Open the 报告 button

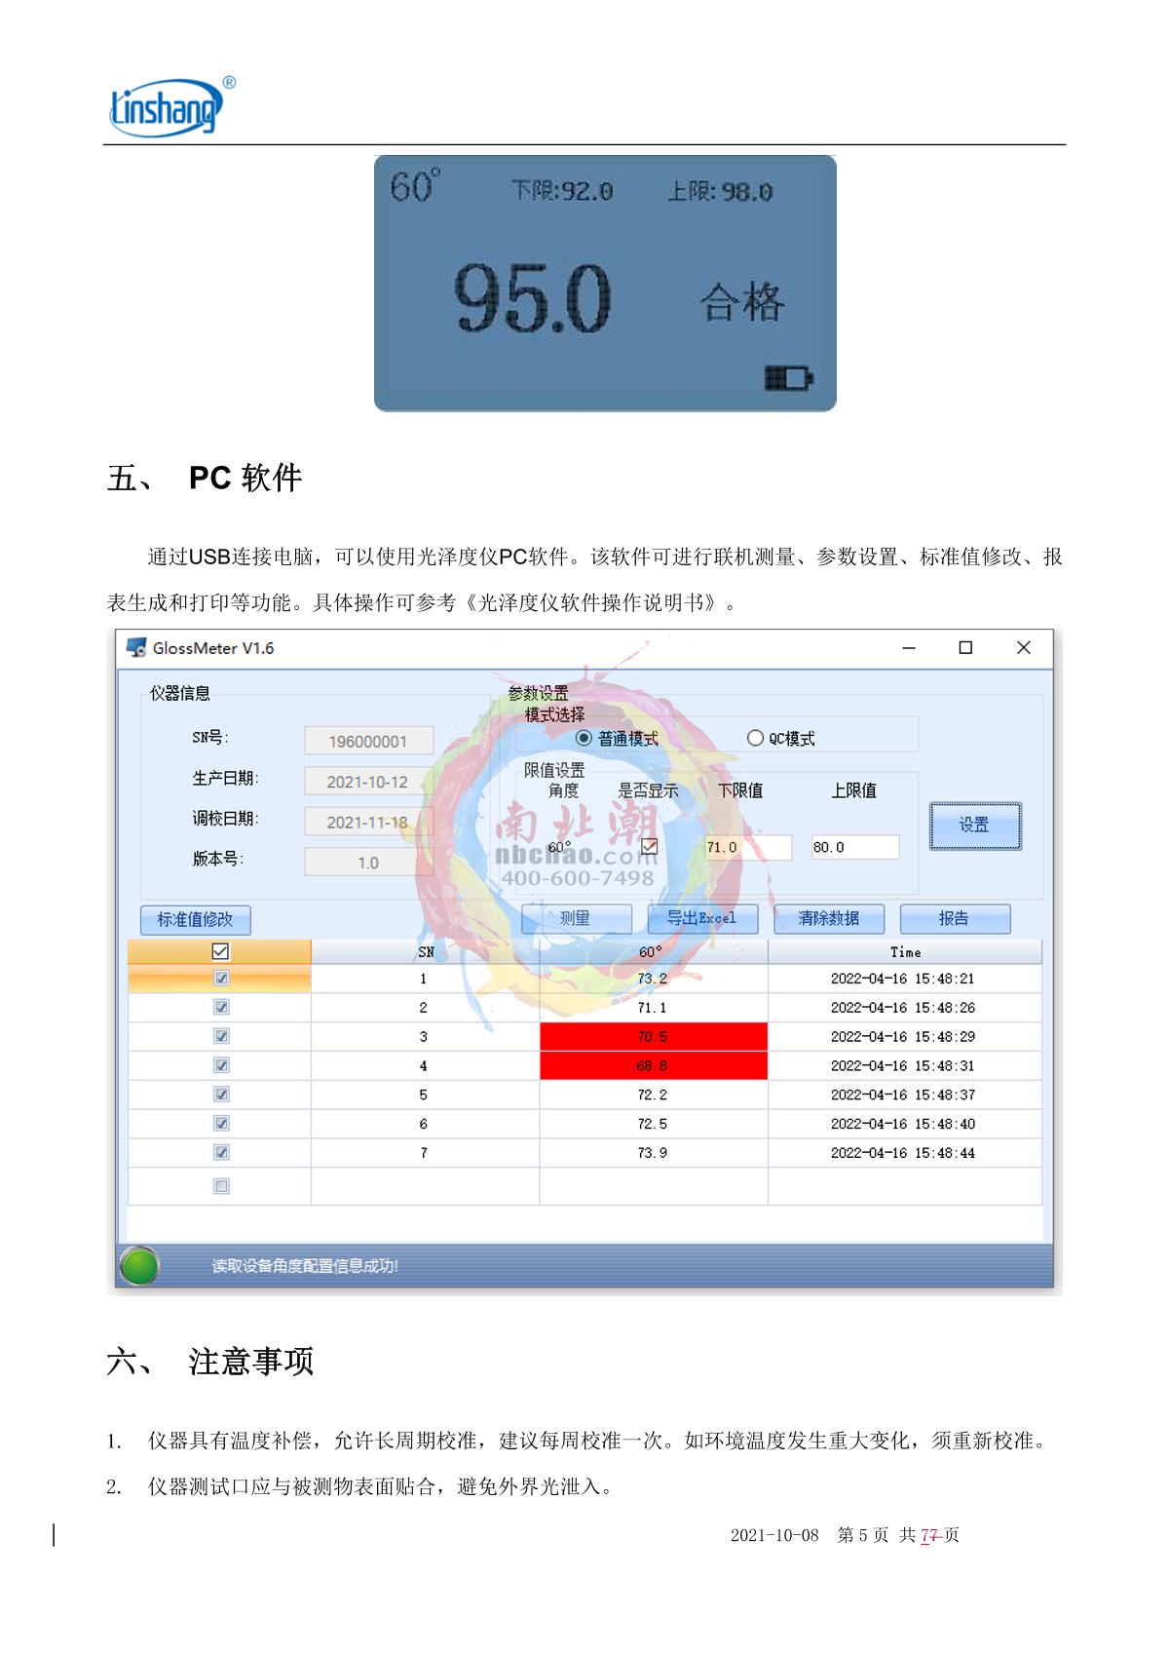(955, 918)
